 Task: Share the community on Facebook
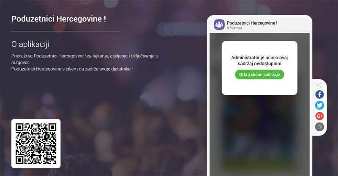click(x=319, y=95)
